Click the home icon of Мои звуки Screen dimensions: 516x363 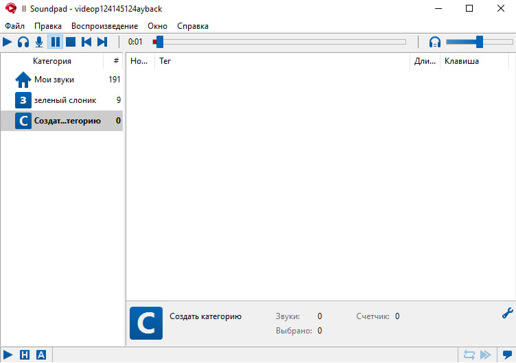pyautogui.click(x=23, y=80)
